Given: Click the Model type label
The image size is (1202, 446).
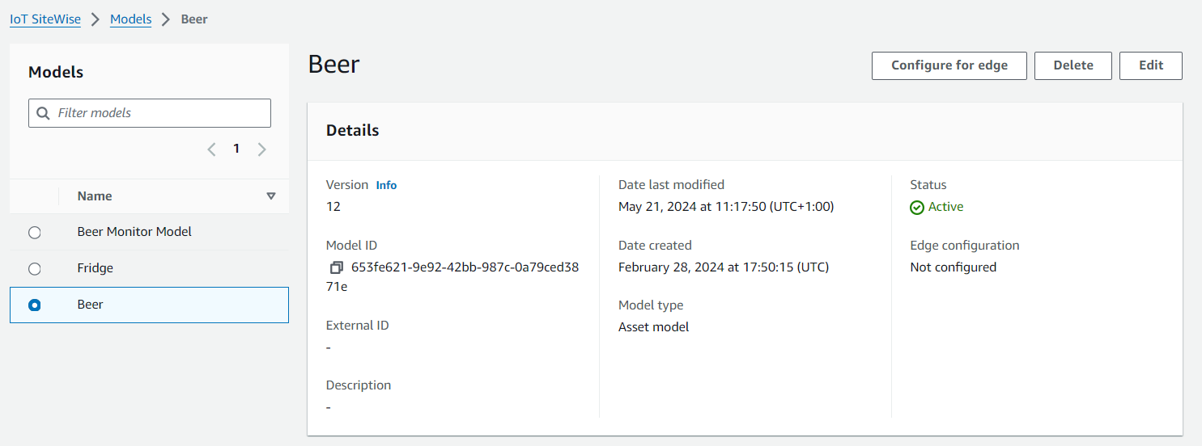Looking at the screenshot, I should [651, 305].
